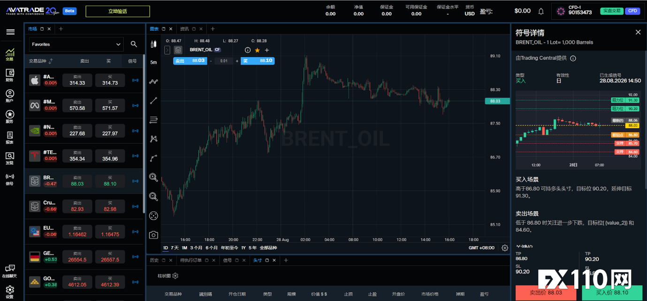Switch to the 资讯 news tab
This screenshot has width=647, height=301.
[184, 29]
